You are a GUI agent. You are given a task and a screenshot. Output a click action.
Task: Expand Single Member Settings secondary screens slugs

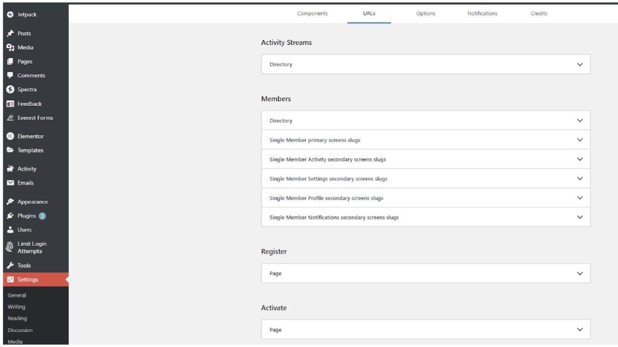click(580, 179)
